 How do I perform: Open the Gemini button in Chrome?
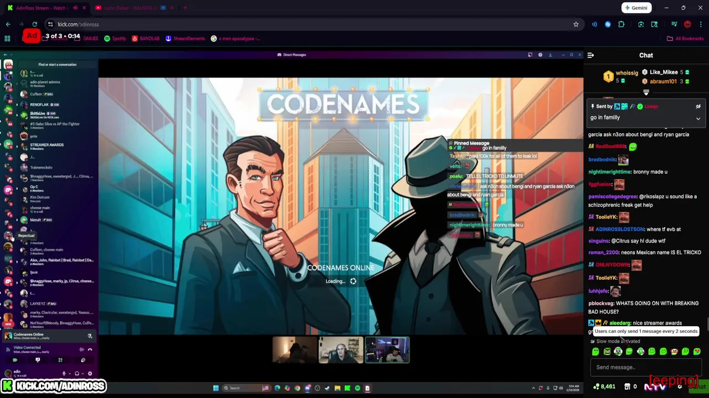click(x=636, y=8)
